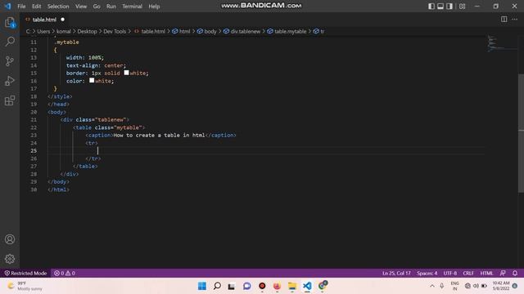Open the Run menu
The height and width of the screenshot is (294, 524).
111,7
